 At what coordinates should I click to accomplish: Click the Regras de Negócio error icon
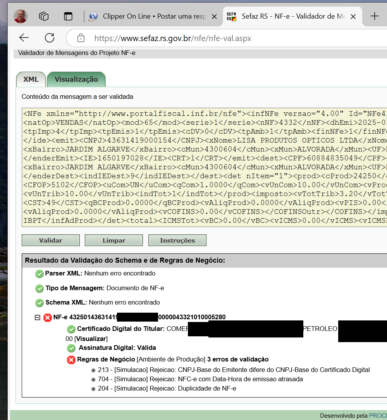click(71, 360)
